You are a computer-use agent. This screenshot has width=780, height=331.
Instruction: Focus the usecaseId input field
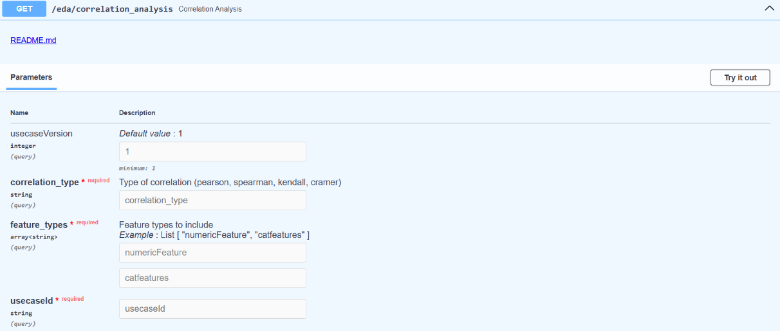(212, 309)
